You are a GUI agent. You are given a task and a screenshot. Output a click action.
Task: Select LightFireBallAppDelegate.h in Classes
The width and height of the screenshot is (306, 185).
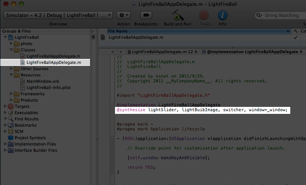click(x=53, y=56)
